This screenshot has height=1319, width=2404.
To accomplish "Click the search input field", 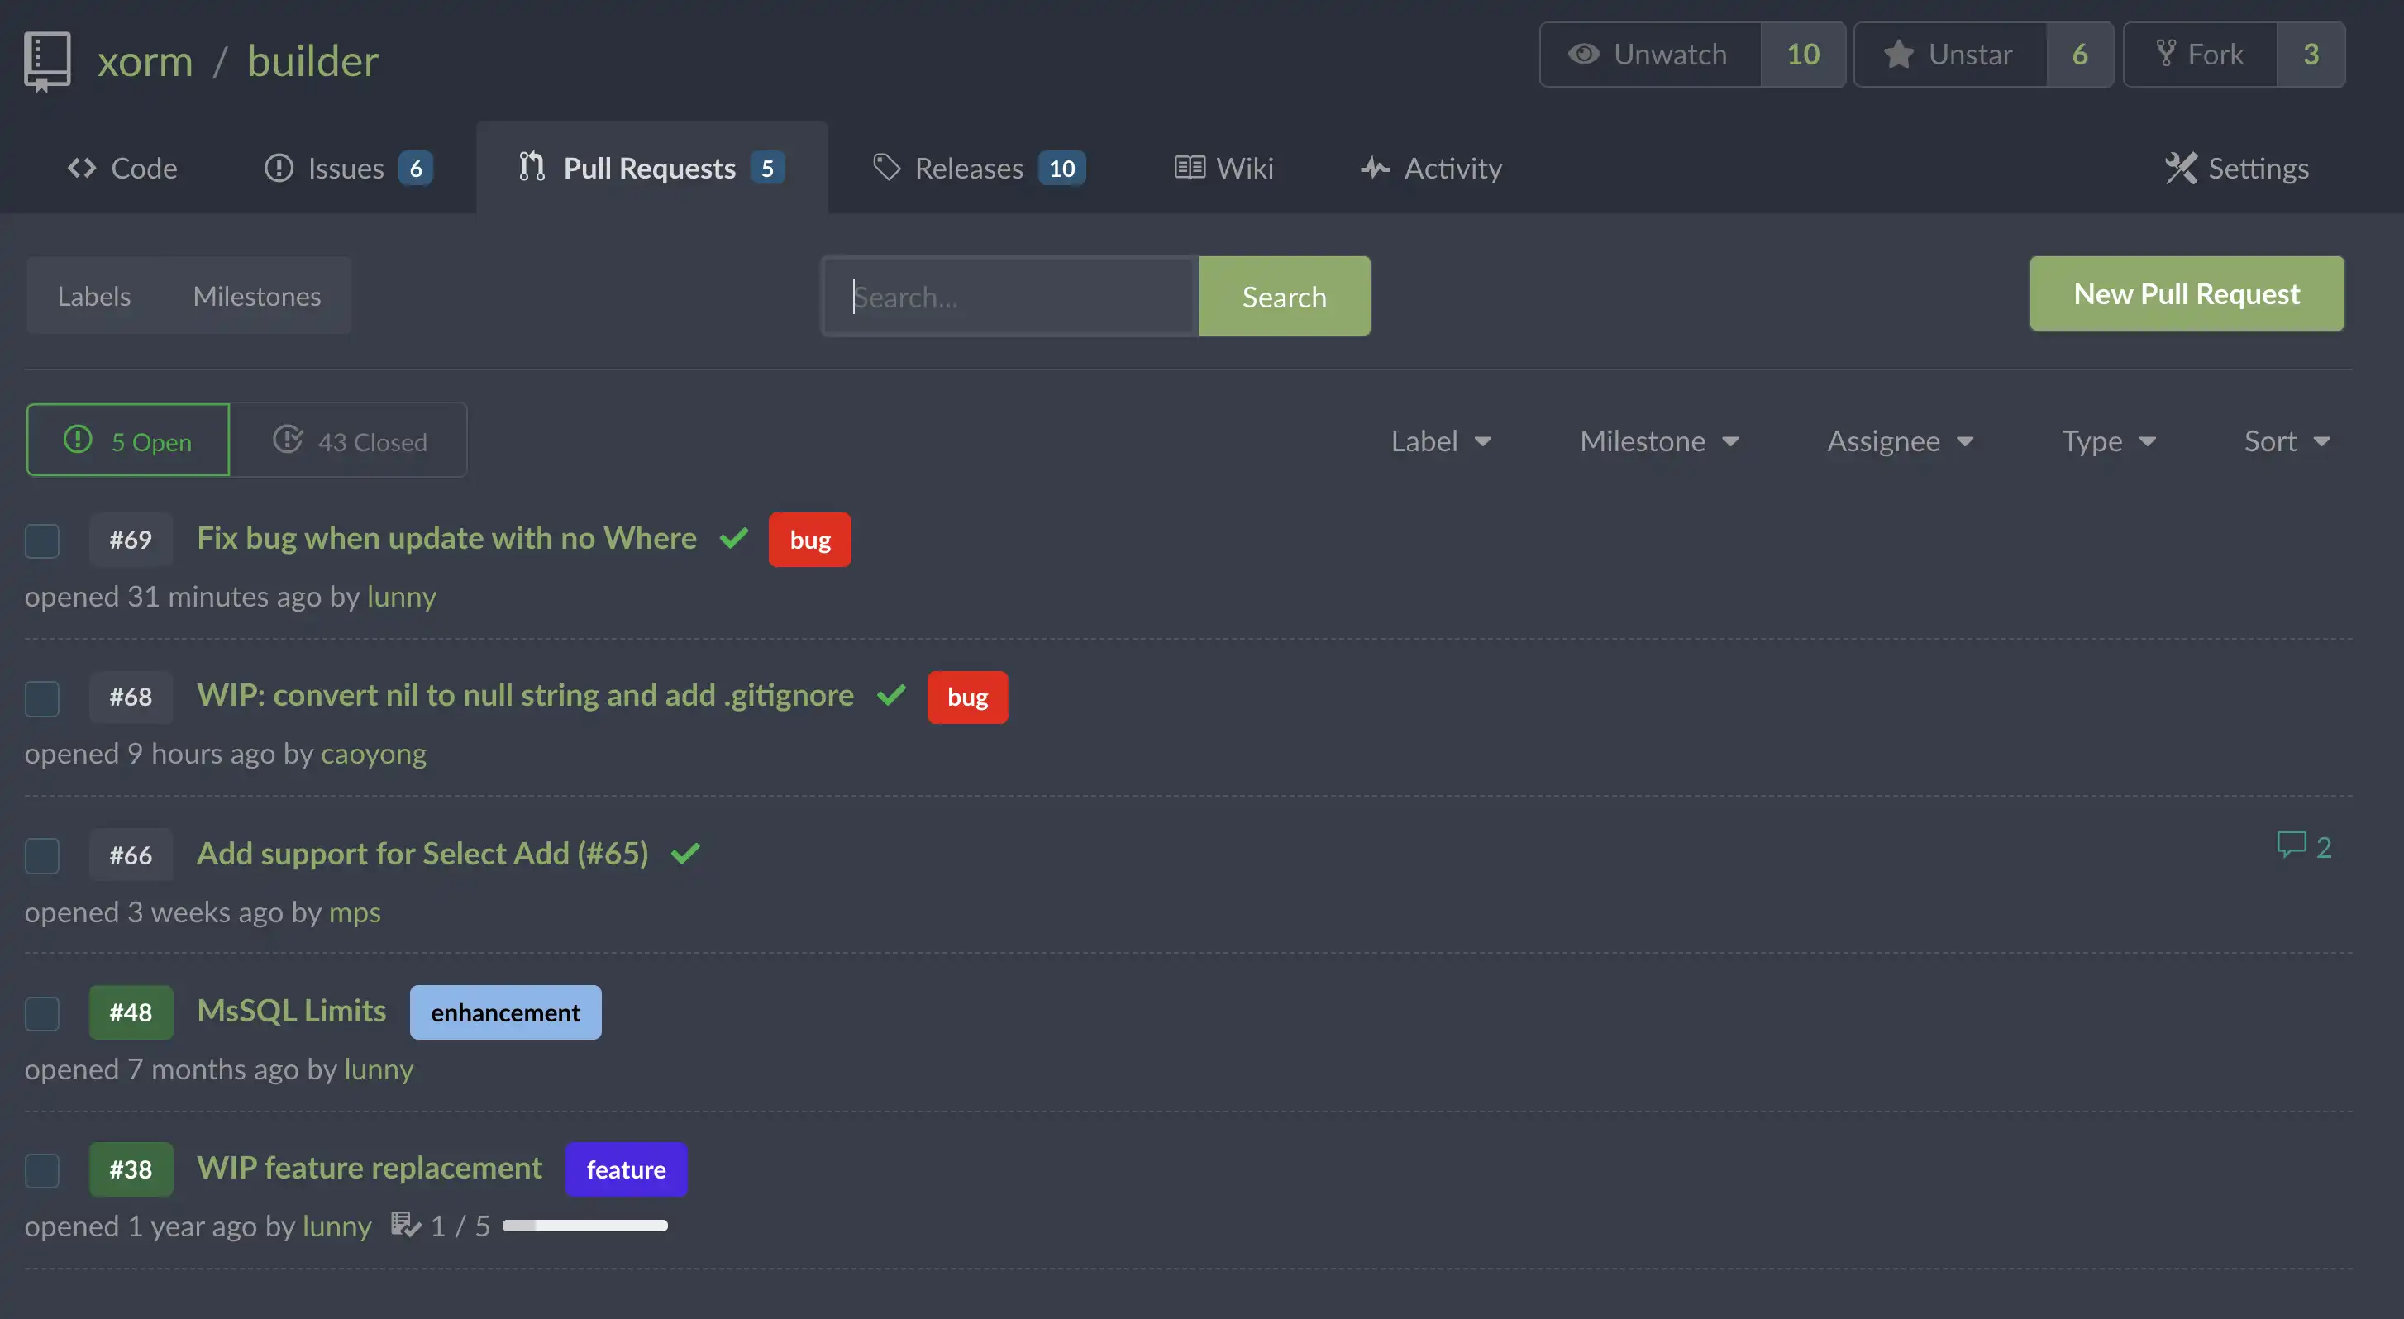I will [x=1009, y=296].
